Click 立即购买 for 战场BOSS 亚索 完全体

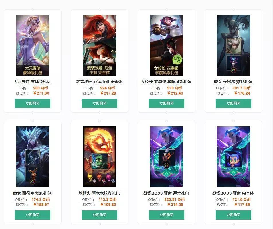coord(234,215)
